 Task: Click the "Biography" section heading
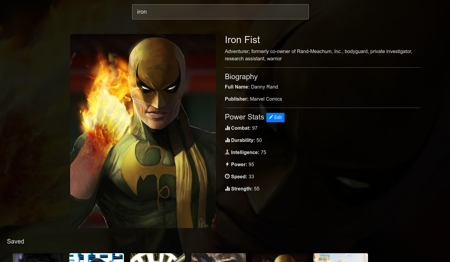pos(241,77)
